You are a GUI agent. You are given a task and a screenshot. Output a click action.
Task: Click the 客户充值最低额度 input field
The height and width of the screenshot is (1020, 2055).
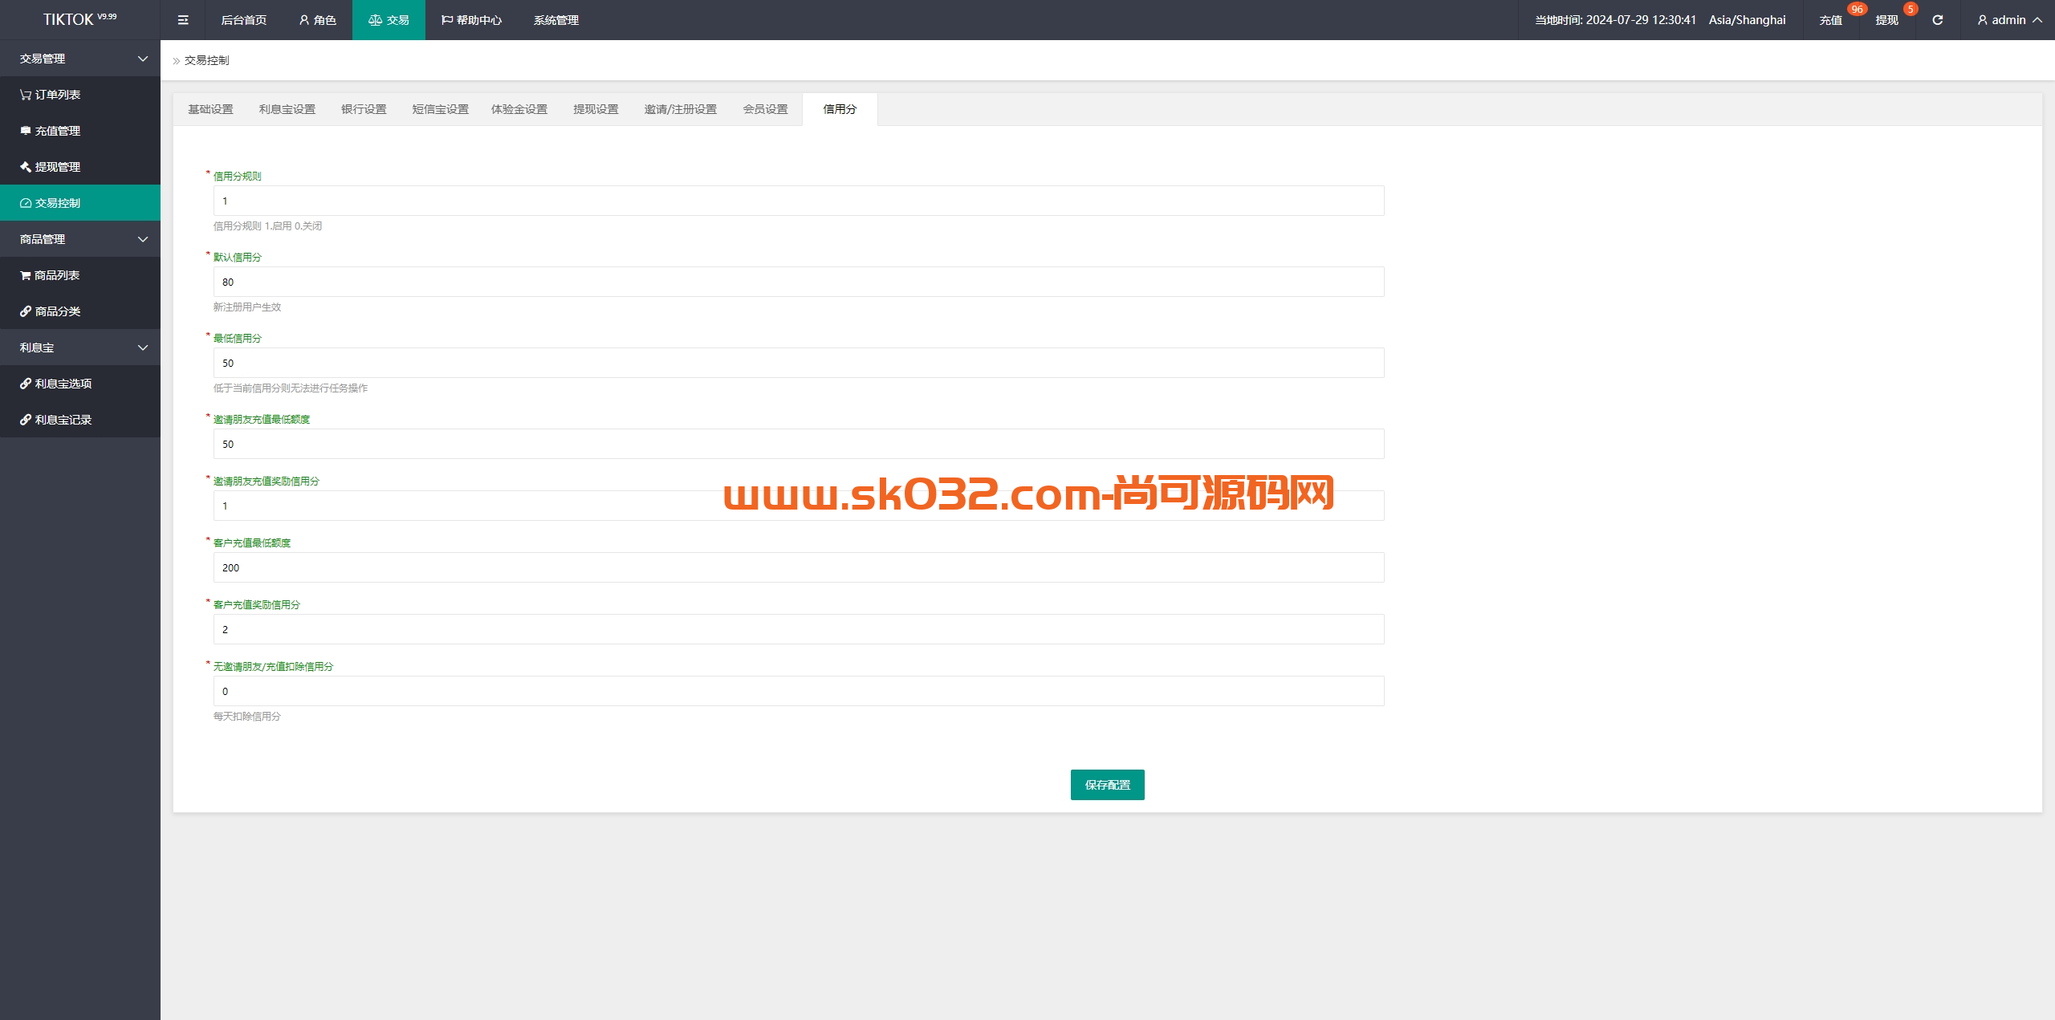tap(799, 567)
